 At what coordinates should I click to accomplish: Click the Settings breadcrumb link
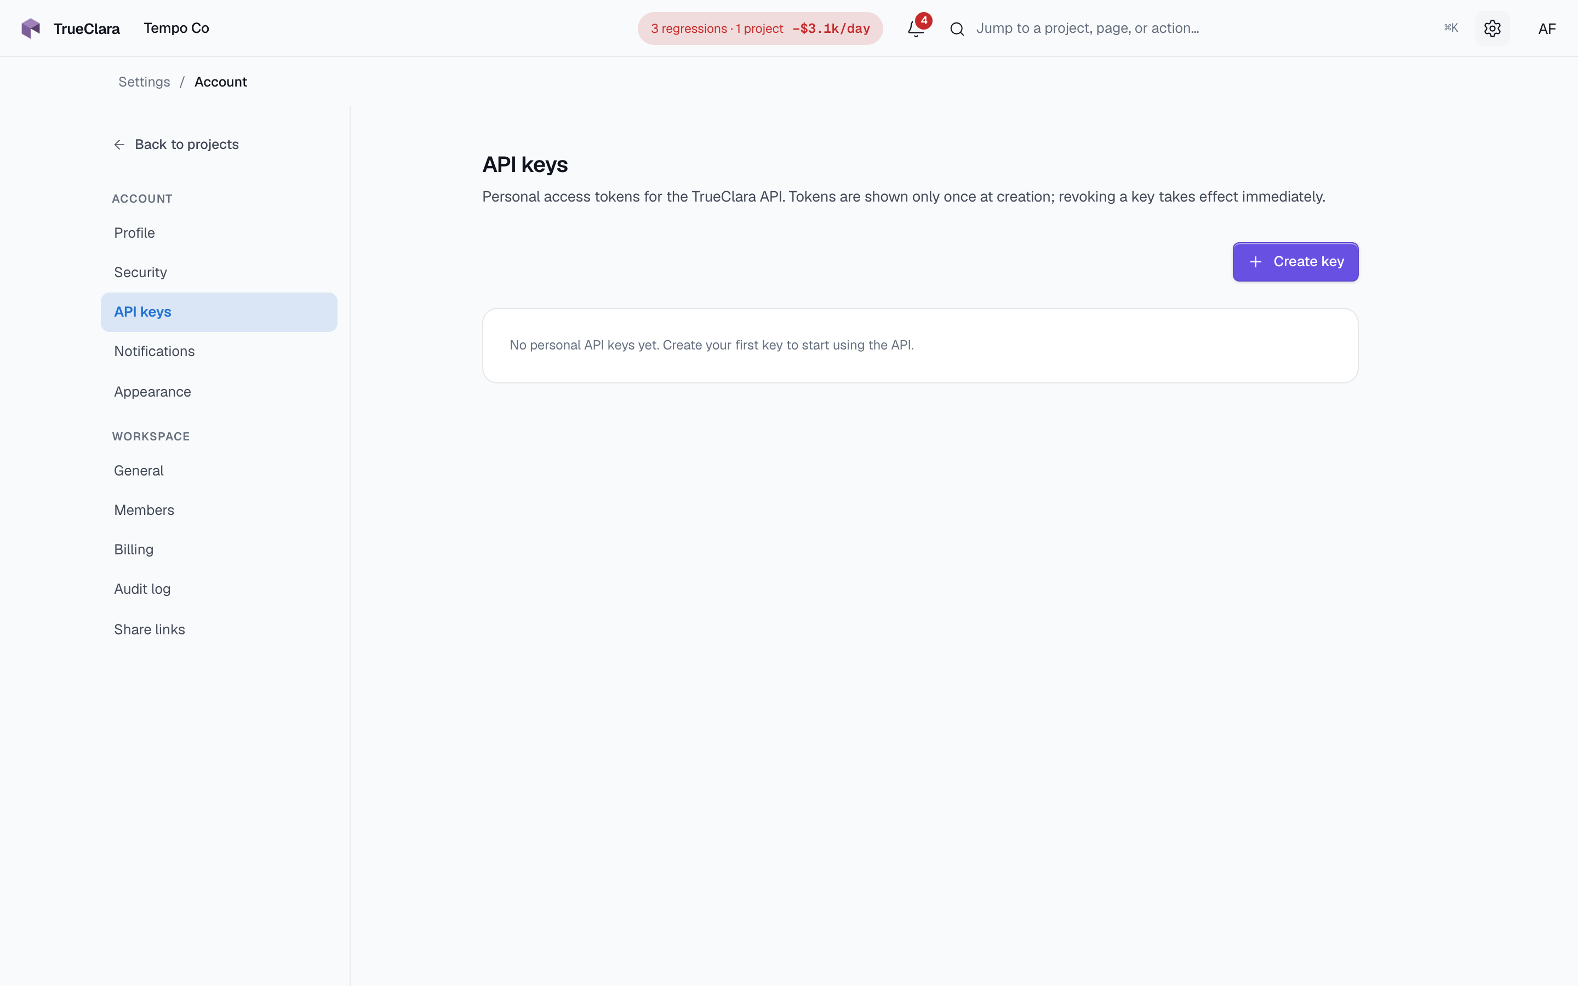[x=144, y=82]
